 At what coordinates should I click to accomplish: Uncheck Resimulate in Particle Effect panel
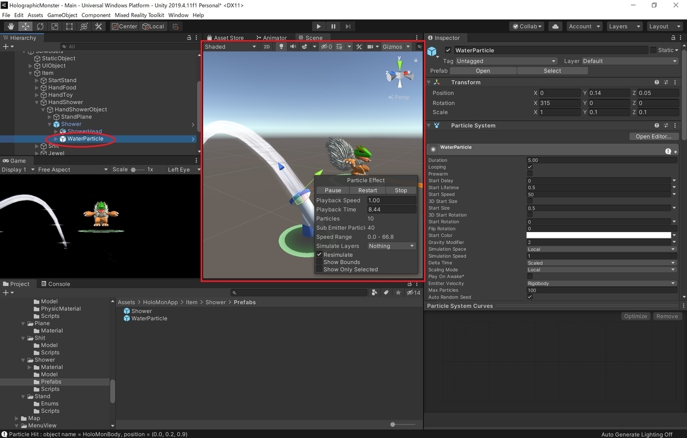319,254
